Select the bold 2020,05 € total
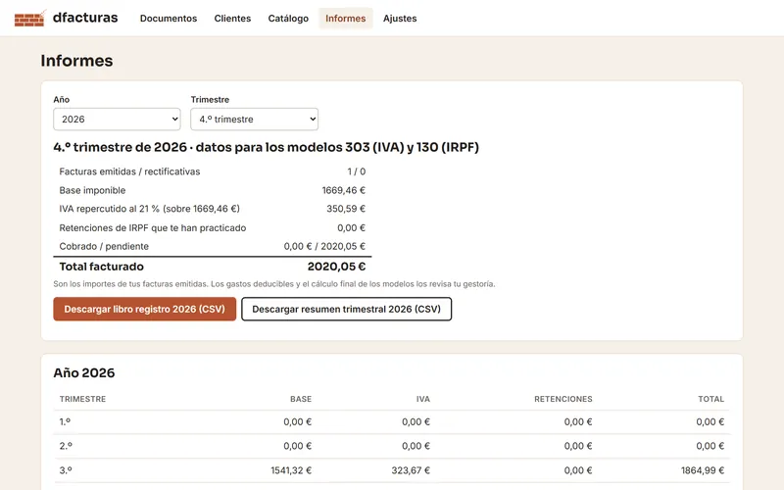This screenshot has height=490, width=784. click(336, 267)
